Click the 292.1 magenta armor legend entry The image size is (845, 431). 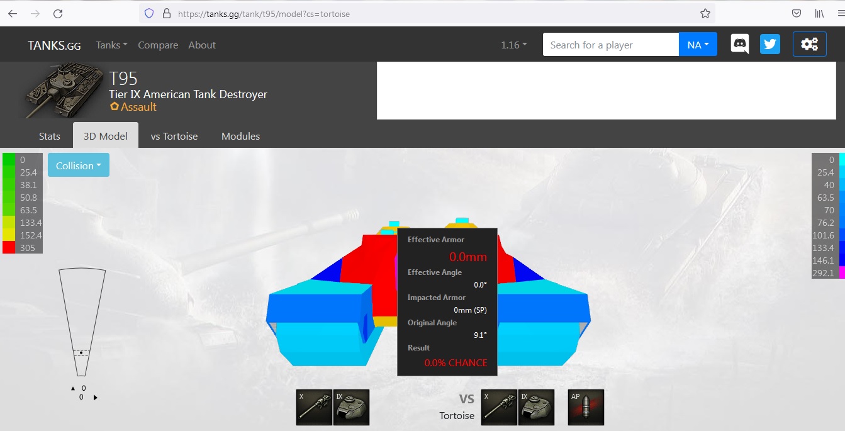pos(828,272)
